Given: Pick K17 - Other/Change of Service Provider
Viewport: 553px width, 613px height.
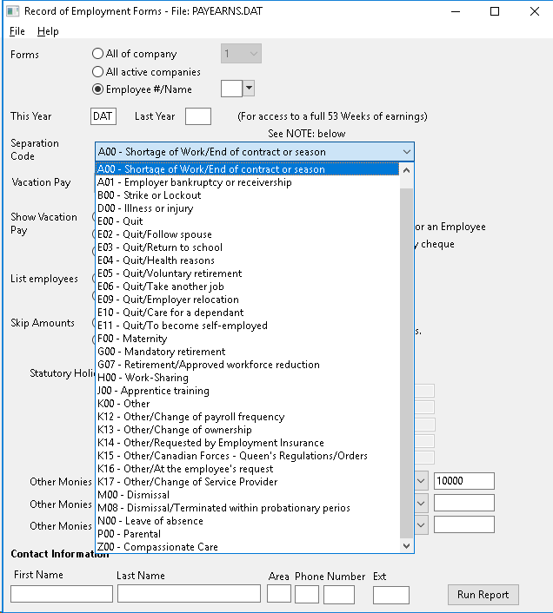Looking at the screenshot, I should (247, 482).
